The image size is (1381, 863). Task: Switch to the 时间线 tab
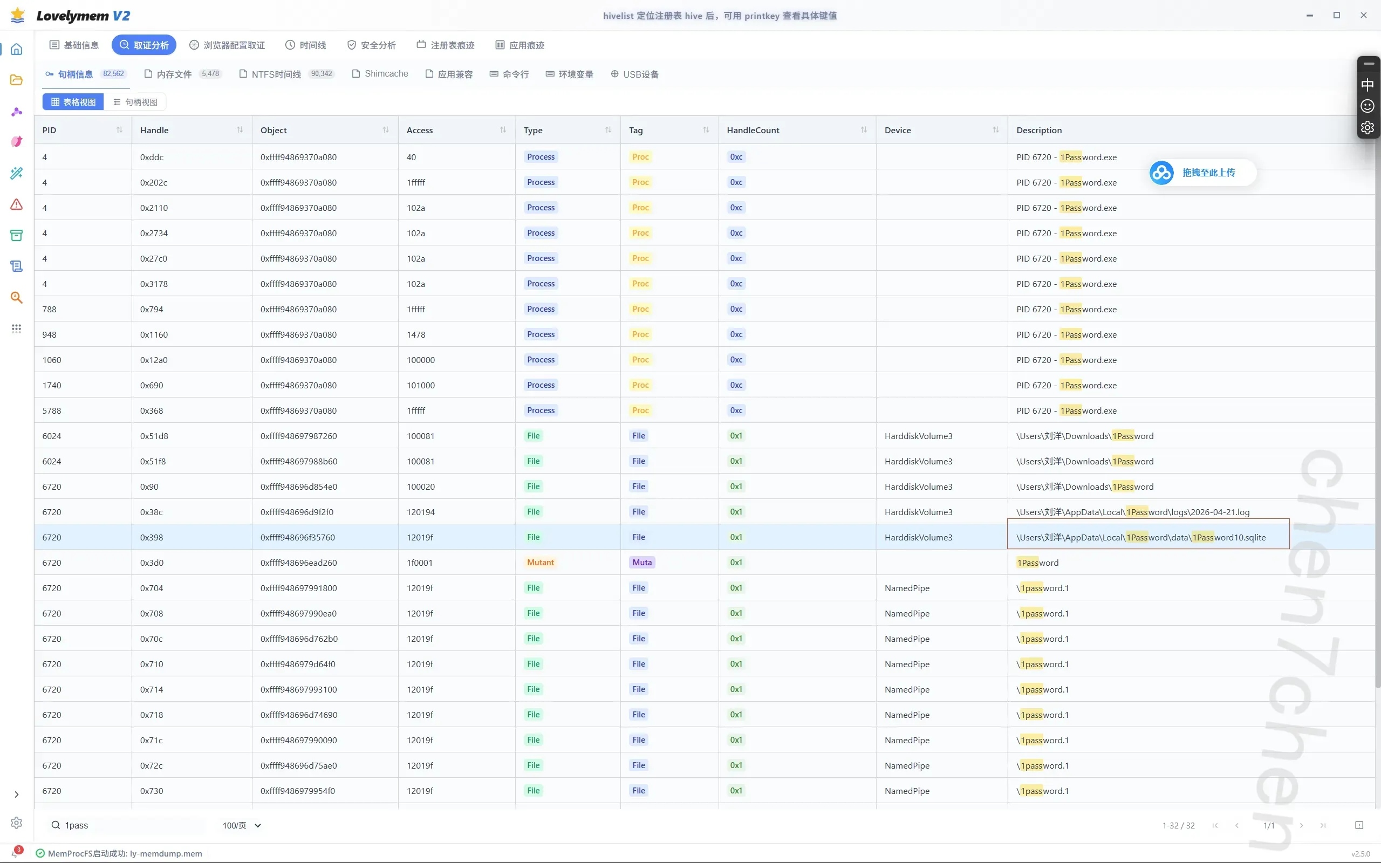(306, 45)
